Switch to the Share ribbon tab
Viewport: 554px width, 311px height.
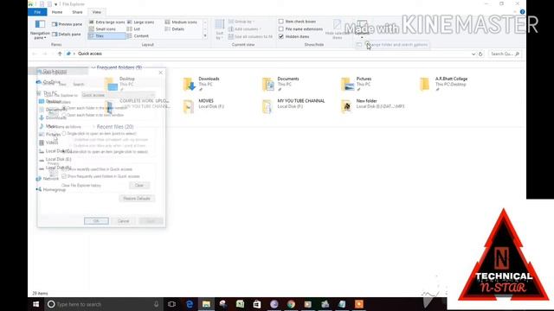point(77,12)
